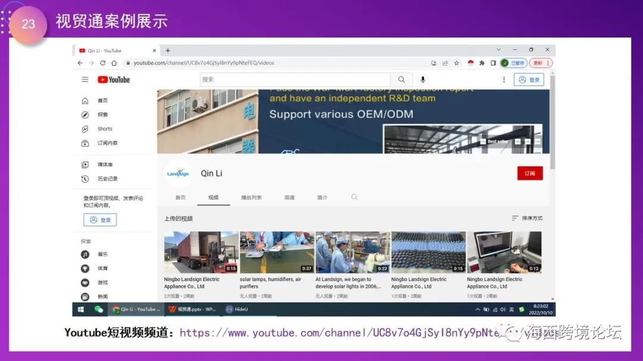Viewport: 643px width, 361px height.
Task: Click the channel banner image
Action: point(353,122)
